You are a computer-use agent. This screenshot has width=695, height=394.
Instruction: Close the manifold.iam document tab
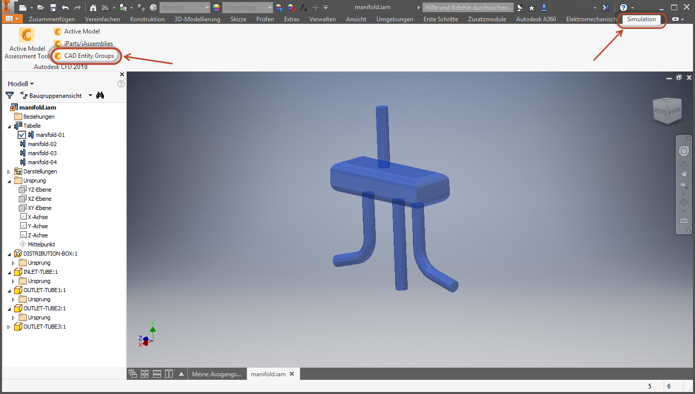292,374
